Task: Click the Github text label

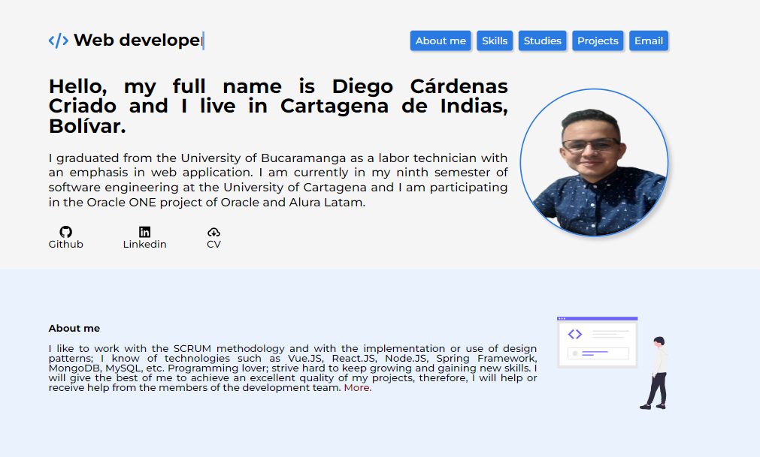Action: pos(65,244)
